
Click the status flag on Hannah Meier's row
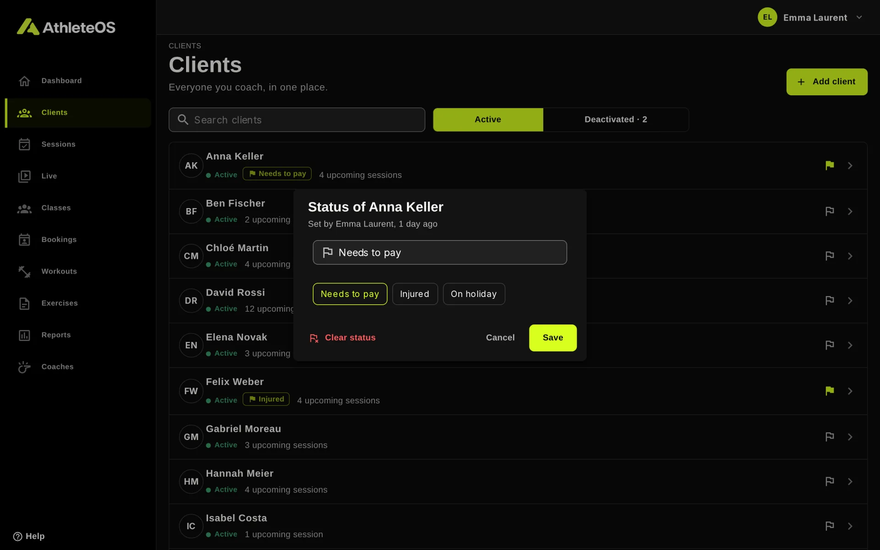[830, 481]
